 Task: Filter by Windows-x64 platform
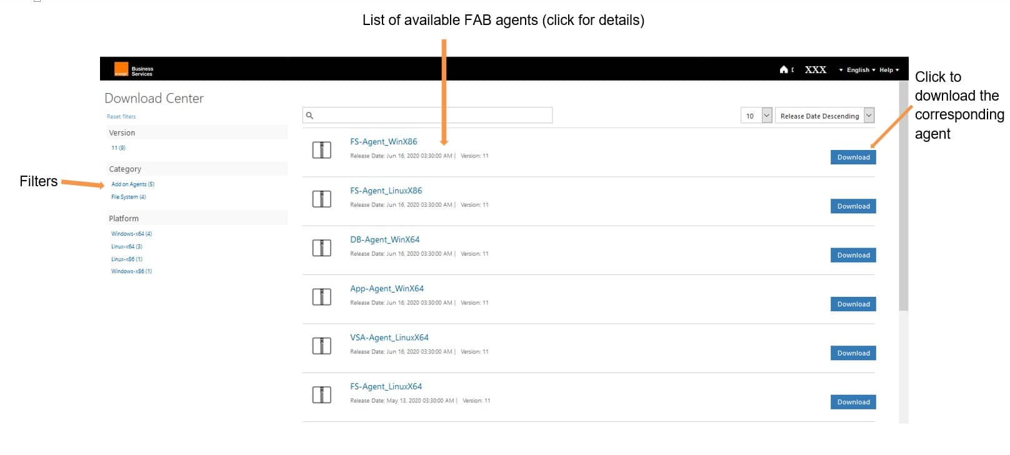pos(131,234)
